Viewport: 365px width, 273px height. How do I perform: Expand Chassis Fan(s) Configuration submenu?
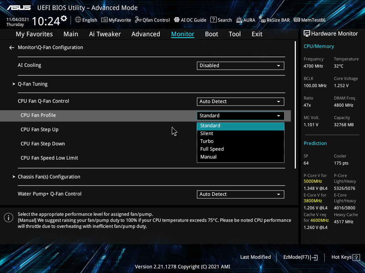49,177
